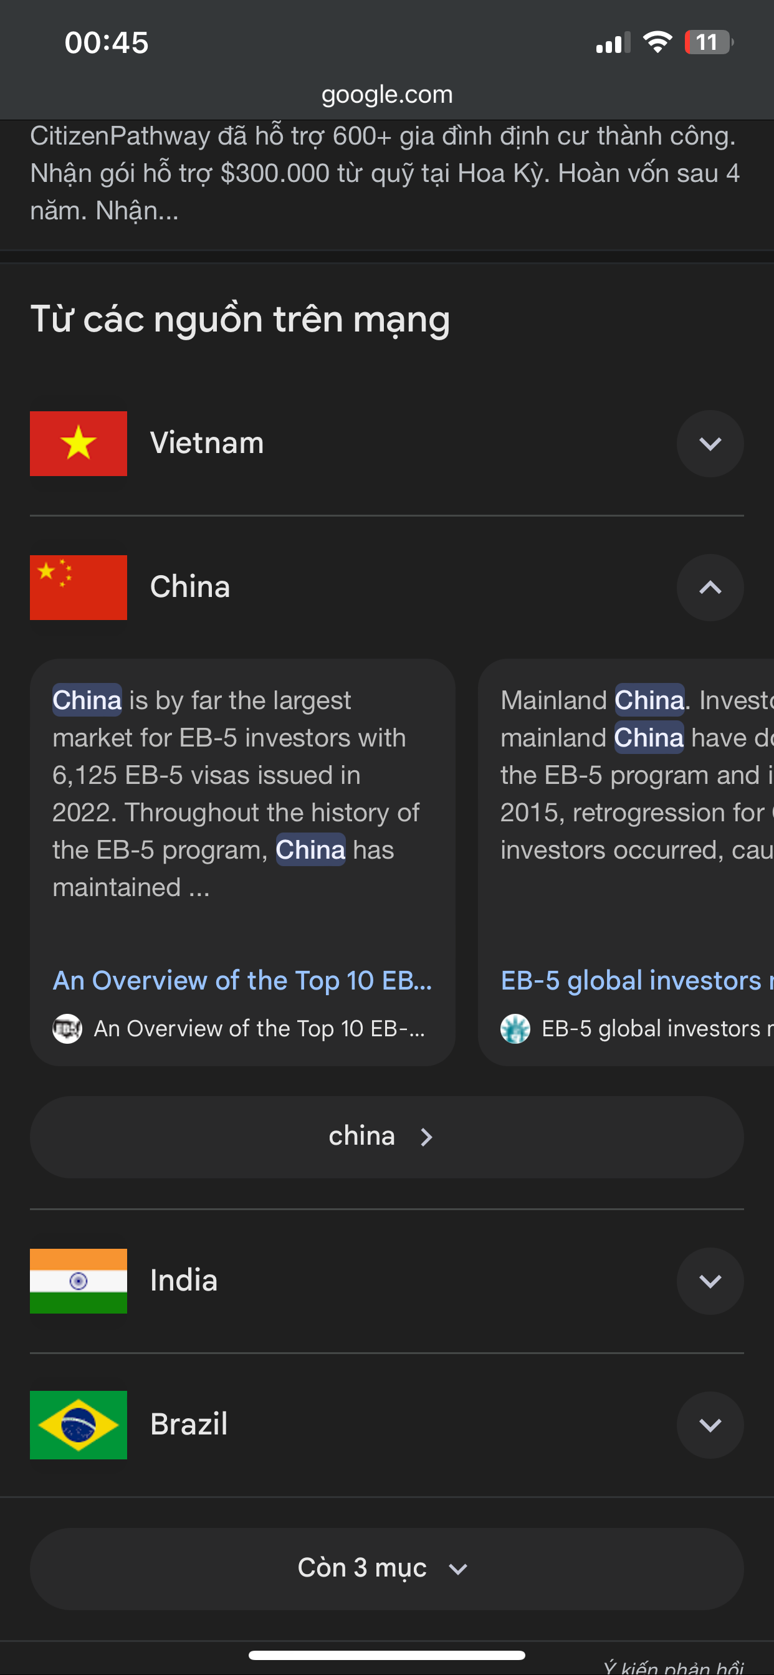Show more with Còn 3 mục button
The width and height of the screenshot is (774, 1675).
coord(386,1568)
